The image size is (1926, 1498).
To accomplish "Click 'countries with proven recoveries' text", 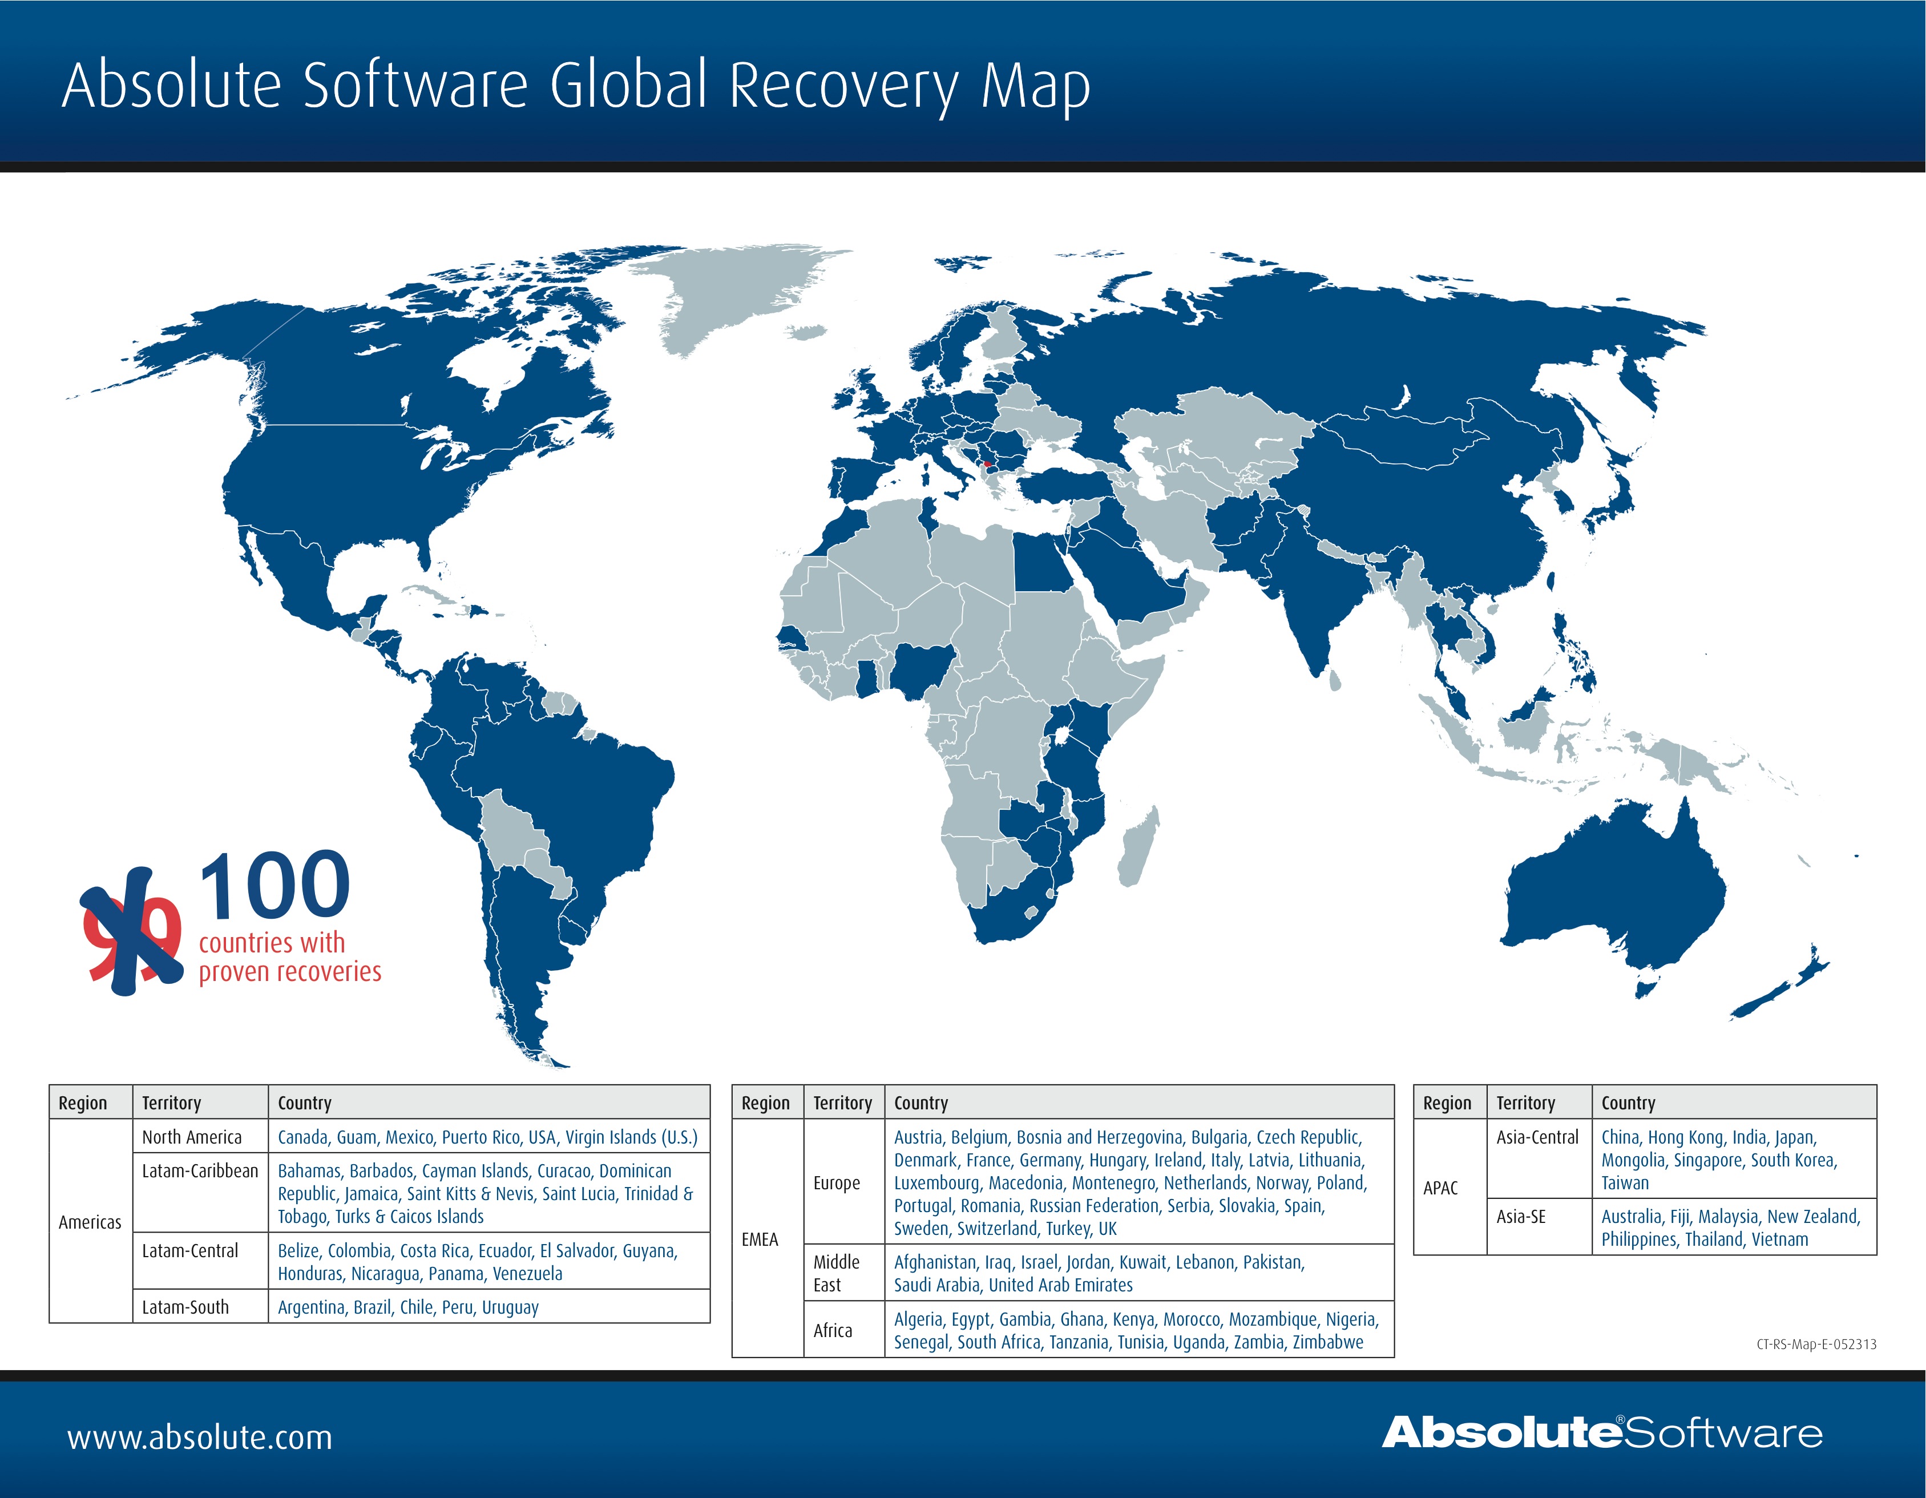I will click(289, 956).
